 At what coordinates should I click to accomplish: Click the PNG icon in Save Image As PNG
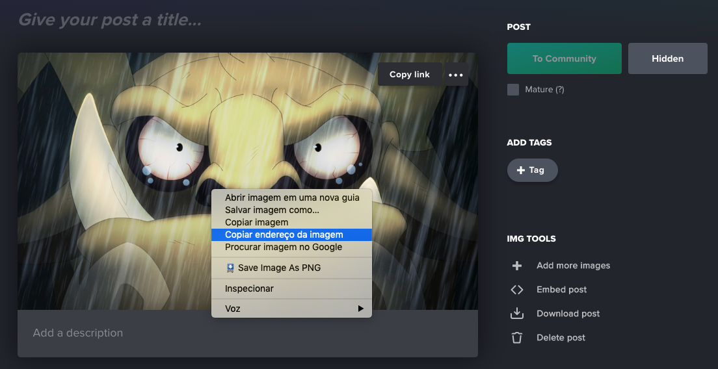[230, 268]
